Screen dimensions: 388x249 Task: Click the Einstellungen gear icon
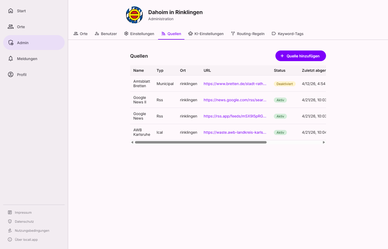coord(126,33)
